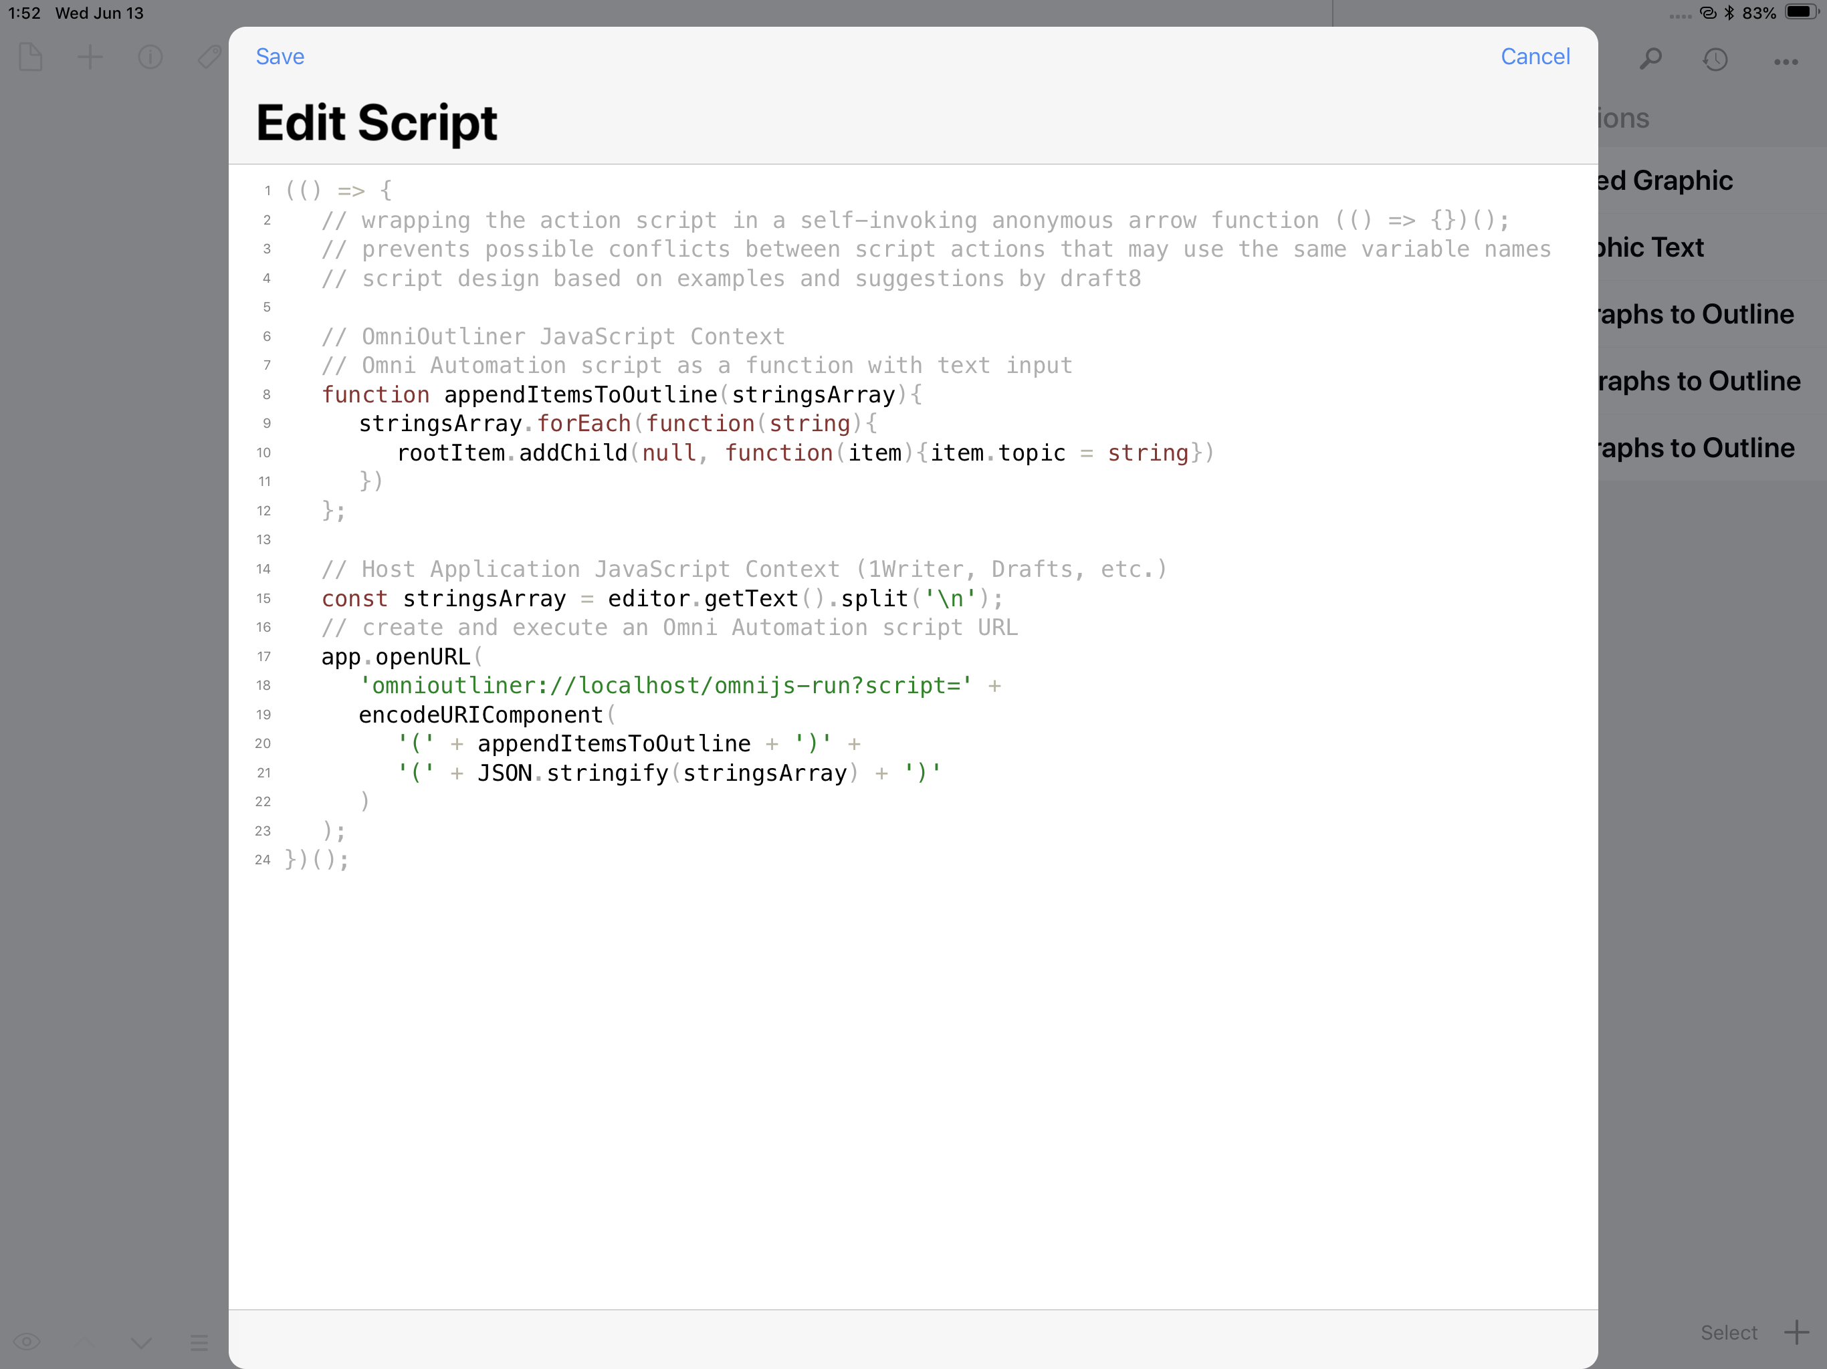This screenshot has width=1827, height=1369.
Task: Tap the Bluetooth icon in the status bar
Action: pyautogui.click(x=1729, y=13)
